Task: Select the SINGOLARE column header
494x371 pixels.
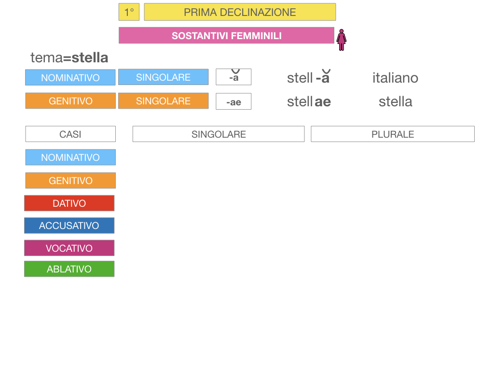Action: click(x=219, y=134)
